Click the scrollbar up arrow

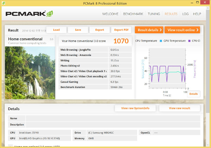208,8
